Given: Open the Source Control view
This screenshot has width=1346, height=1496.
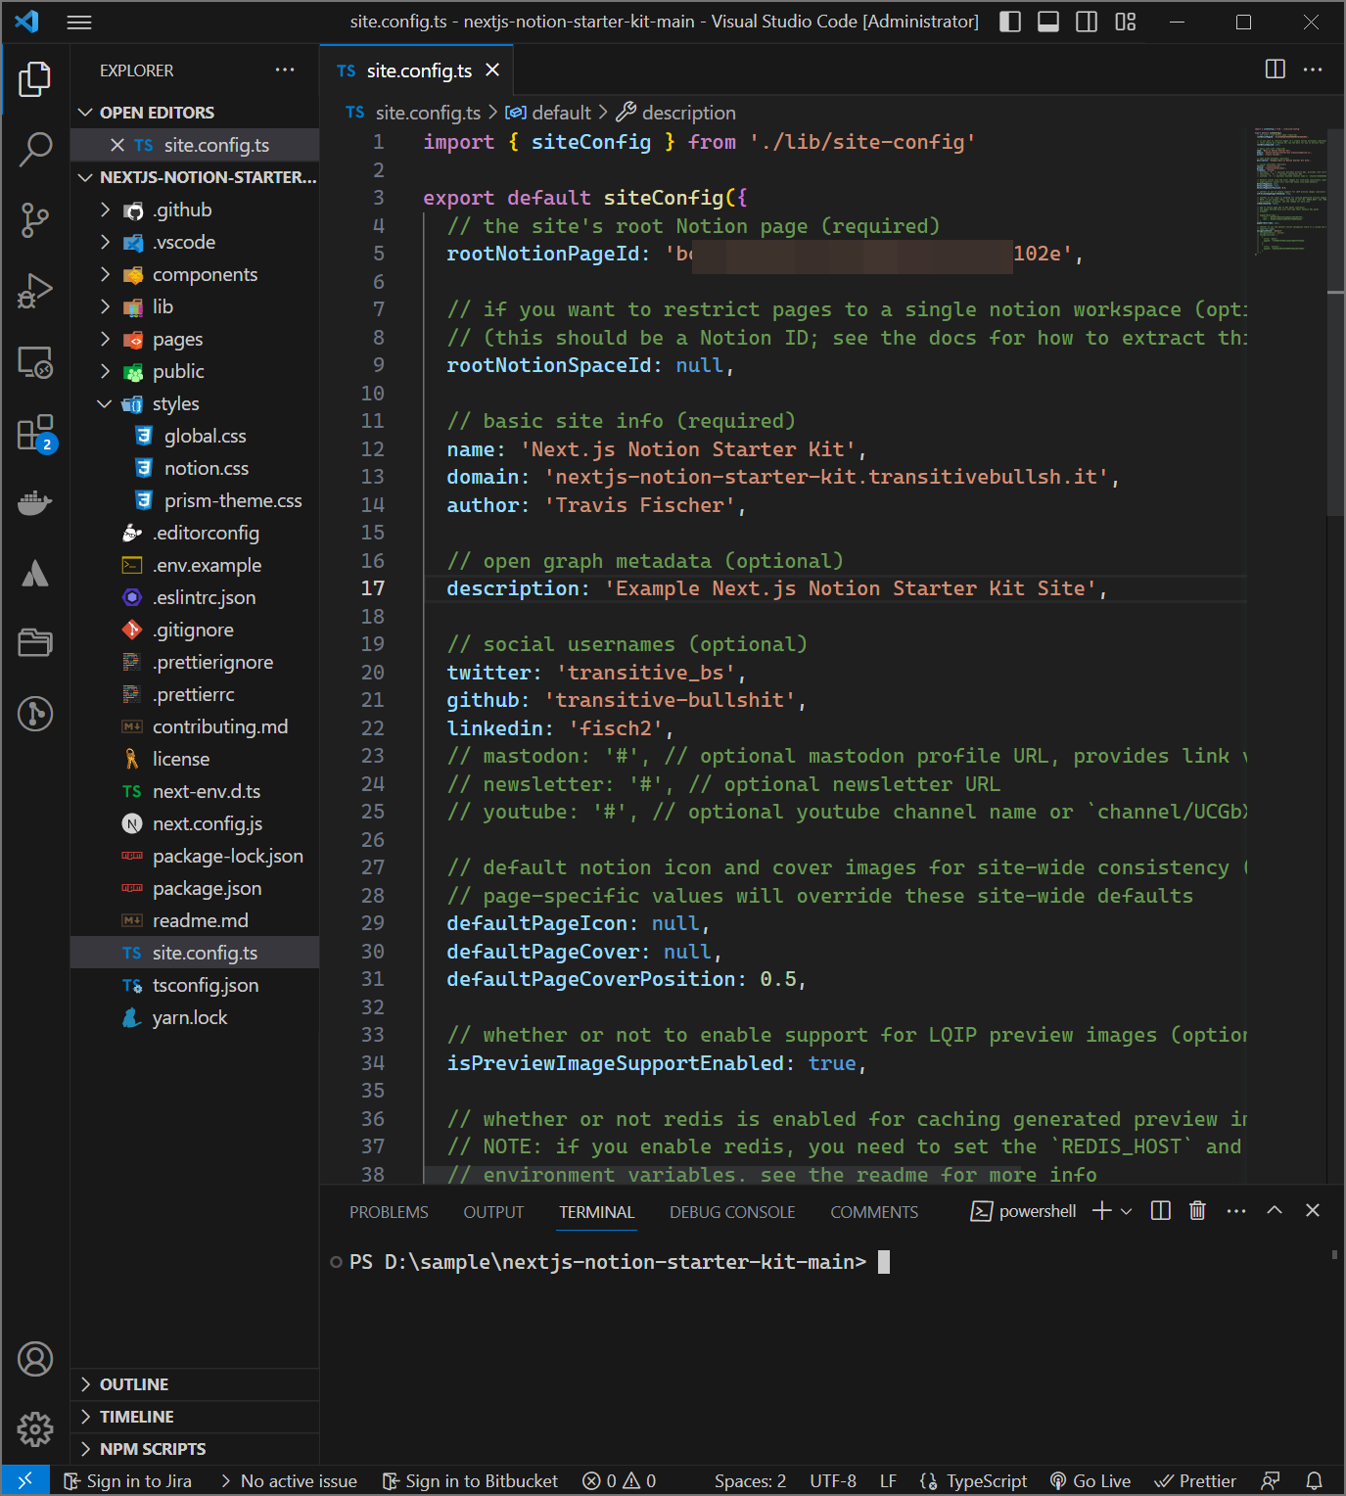Looking at the screenshot, I should click(x=35, y=219).
